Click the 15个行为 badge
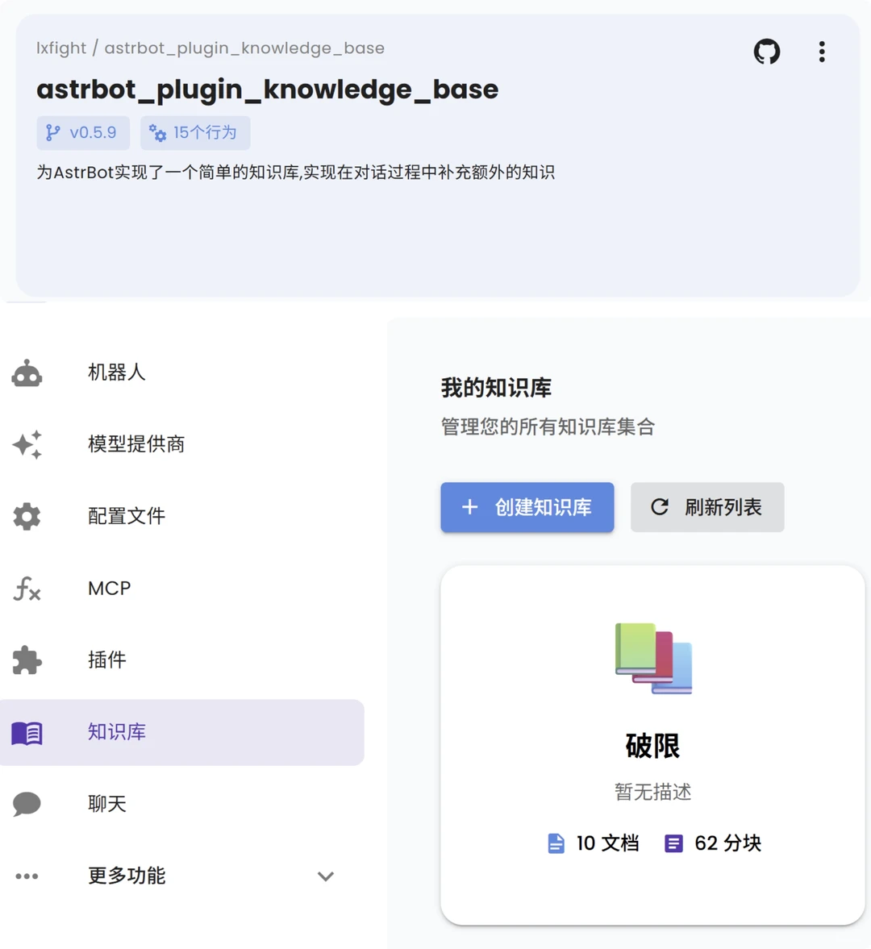This screenshot has height=949, width=871. click(195, 132)
